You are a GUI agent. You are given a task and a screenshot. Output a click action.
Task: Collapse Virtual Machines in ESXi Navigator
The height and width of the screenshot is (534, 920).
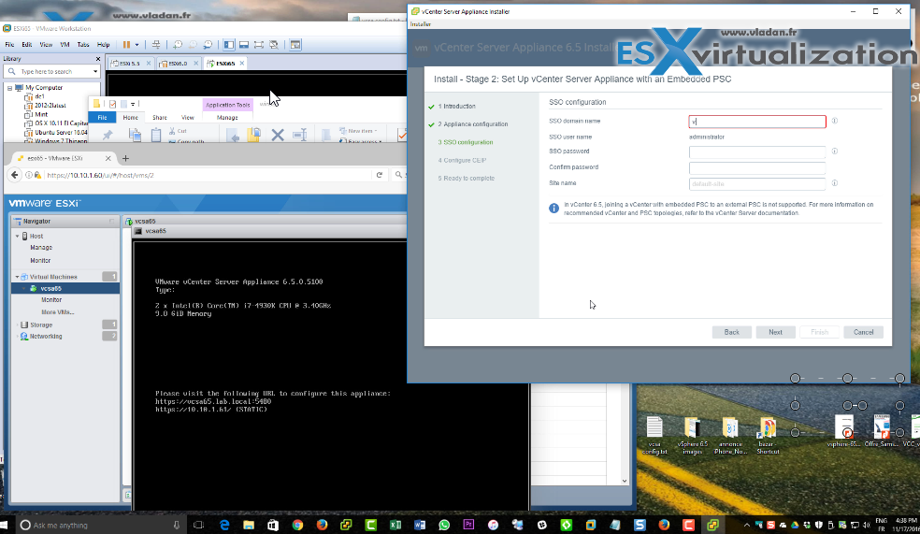tap(16, 277)
